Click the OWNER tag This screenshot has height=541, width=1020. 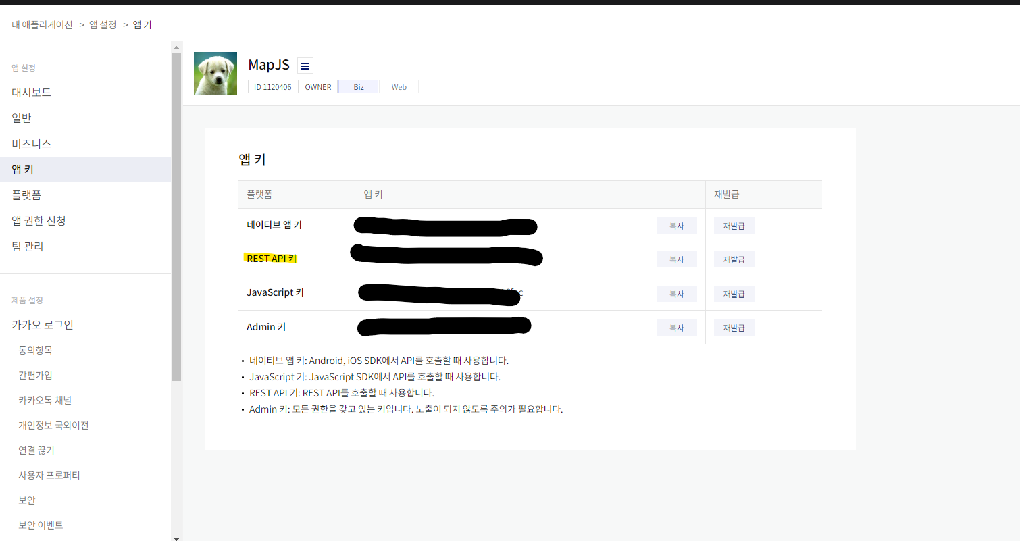pyautogui.click(x=318, y=87)
